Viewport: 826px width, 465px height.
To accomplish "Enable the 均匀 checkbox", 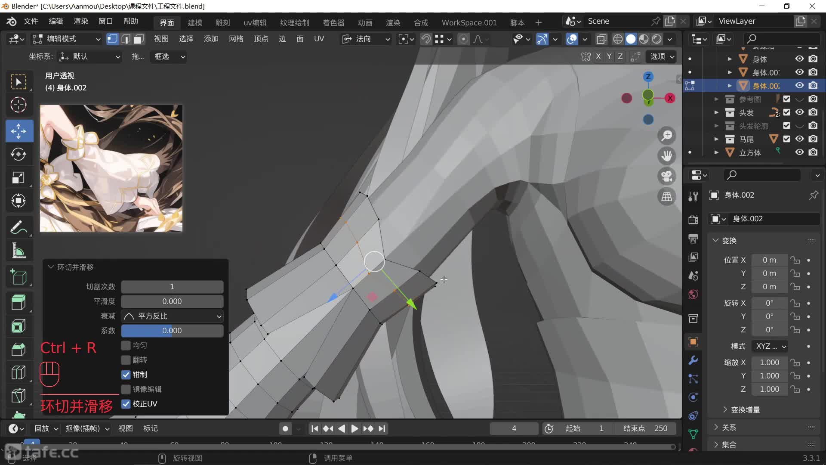I will click(126, 345).
